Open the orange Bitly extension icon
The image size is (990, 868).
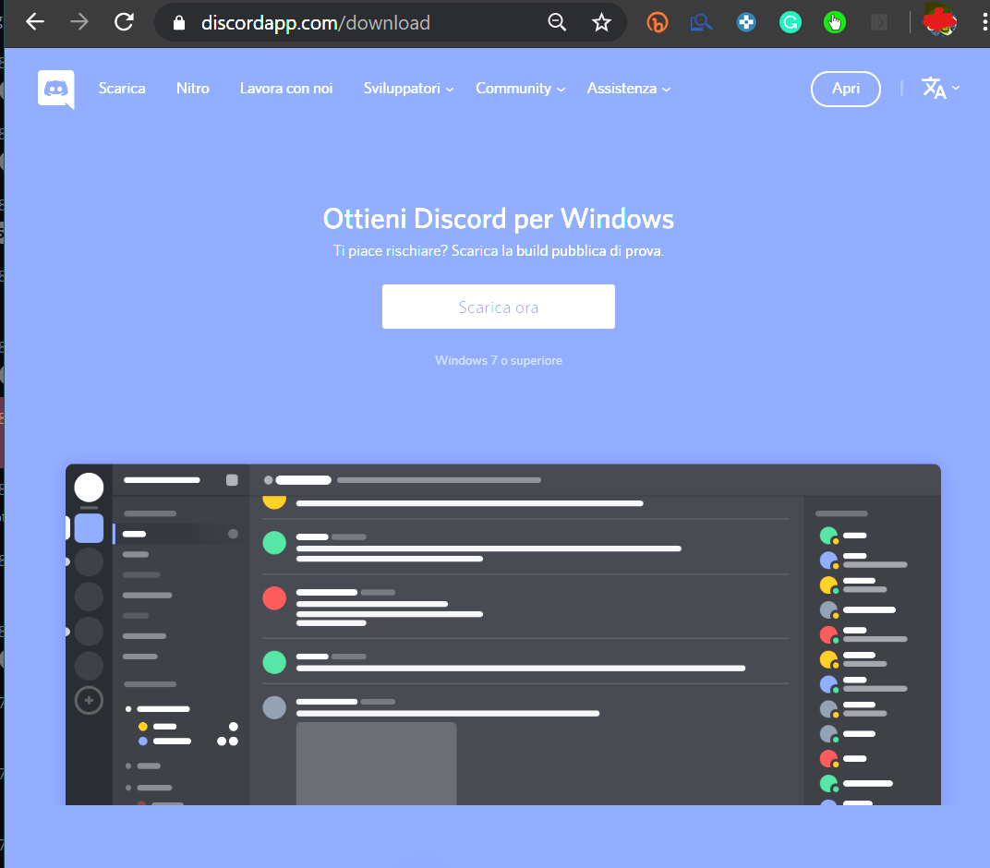click(x=658, y=22)
